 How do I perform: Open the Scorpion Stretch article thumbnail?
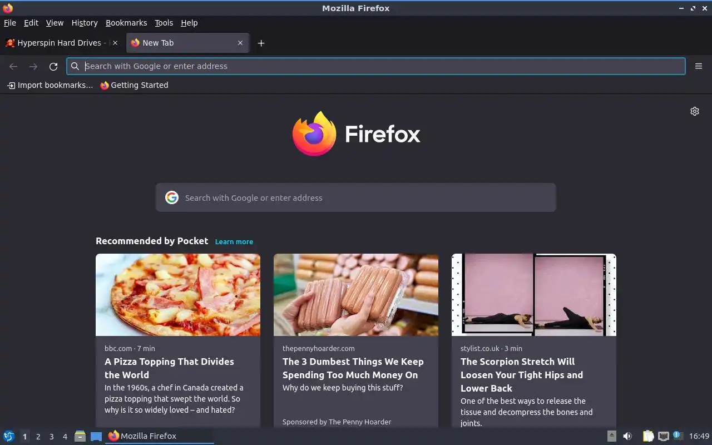click(534, 295)
